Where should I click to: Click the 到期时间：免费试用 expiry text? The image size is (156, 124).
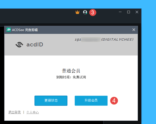[x=71, y=77]
